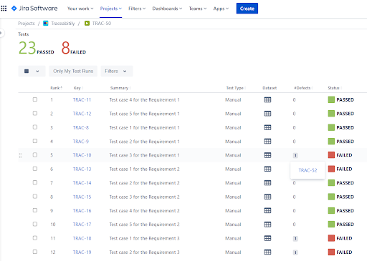Click the 23 PASSED tests counter

pyautogui.click(x=37, y=48)
